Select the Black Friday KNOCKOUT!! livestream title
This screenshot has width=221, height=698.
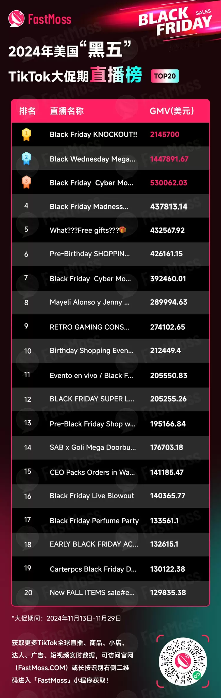pos(93,135)
